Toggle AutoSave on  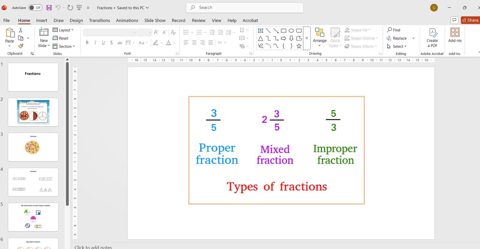coord(35,8)
